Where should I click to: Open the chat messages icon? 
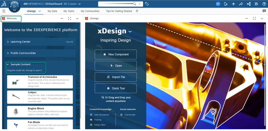264,11
